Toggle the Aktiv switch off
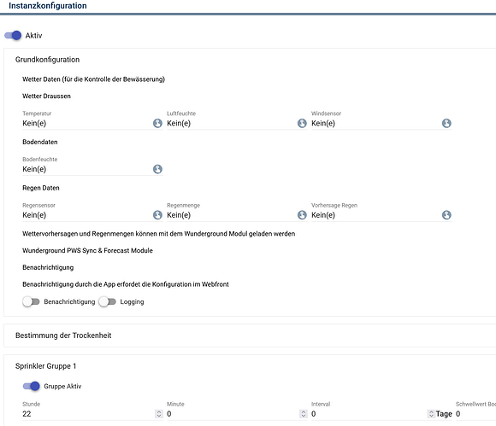Screen dimensions: 496x426 coord(13,35)
